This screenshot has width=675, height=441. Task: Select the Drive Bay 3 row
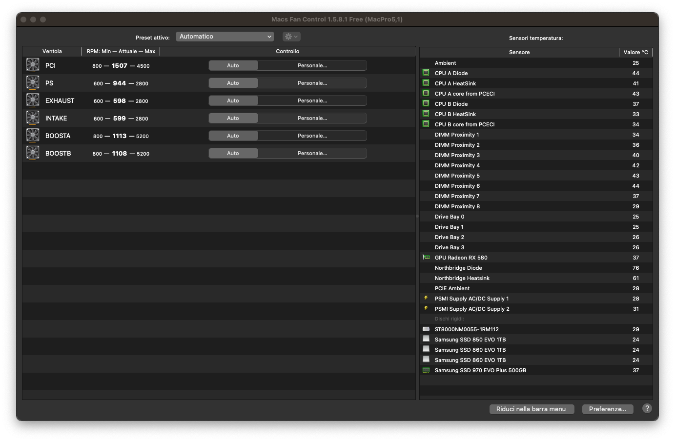coord(536,247)
